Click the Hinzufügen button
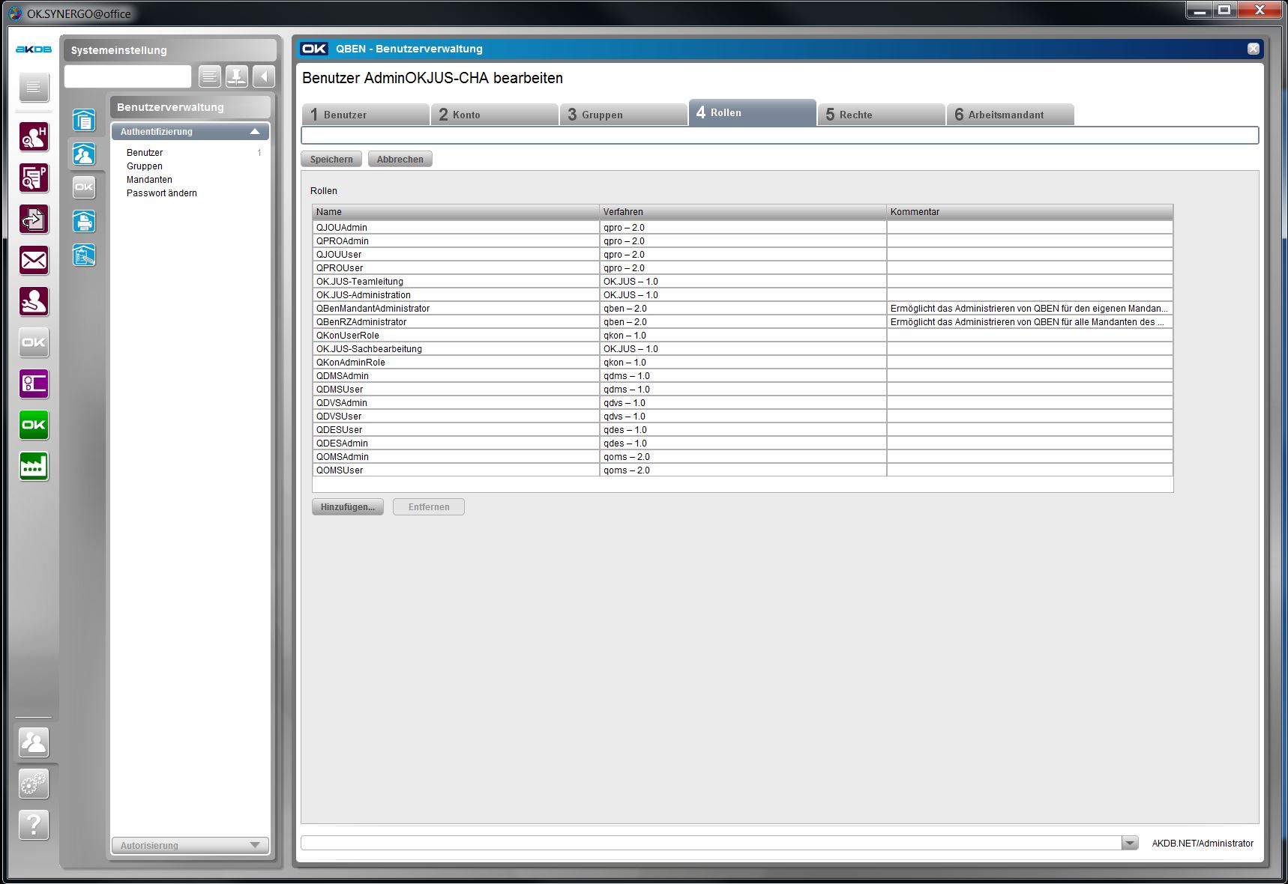This screenshot has width=1288, height=884. point(348,507)
